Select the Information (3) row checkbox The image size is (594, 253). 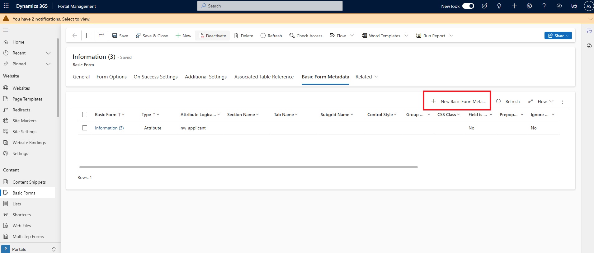(x=85, y=128)
